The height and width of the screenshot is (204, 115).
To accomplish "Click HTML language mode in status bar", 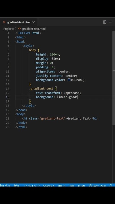I will click(x=81, y=186).
